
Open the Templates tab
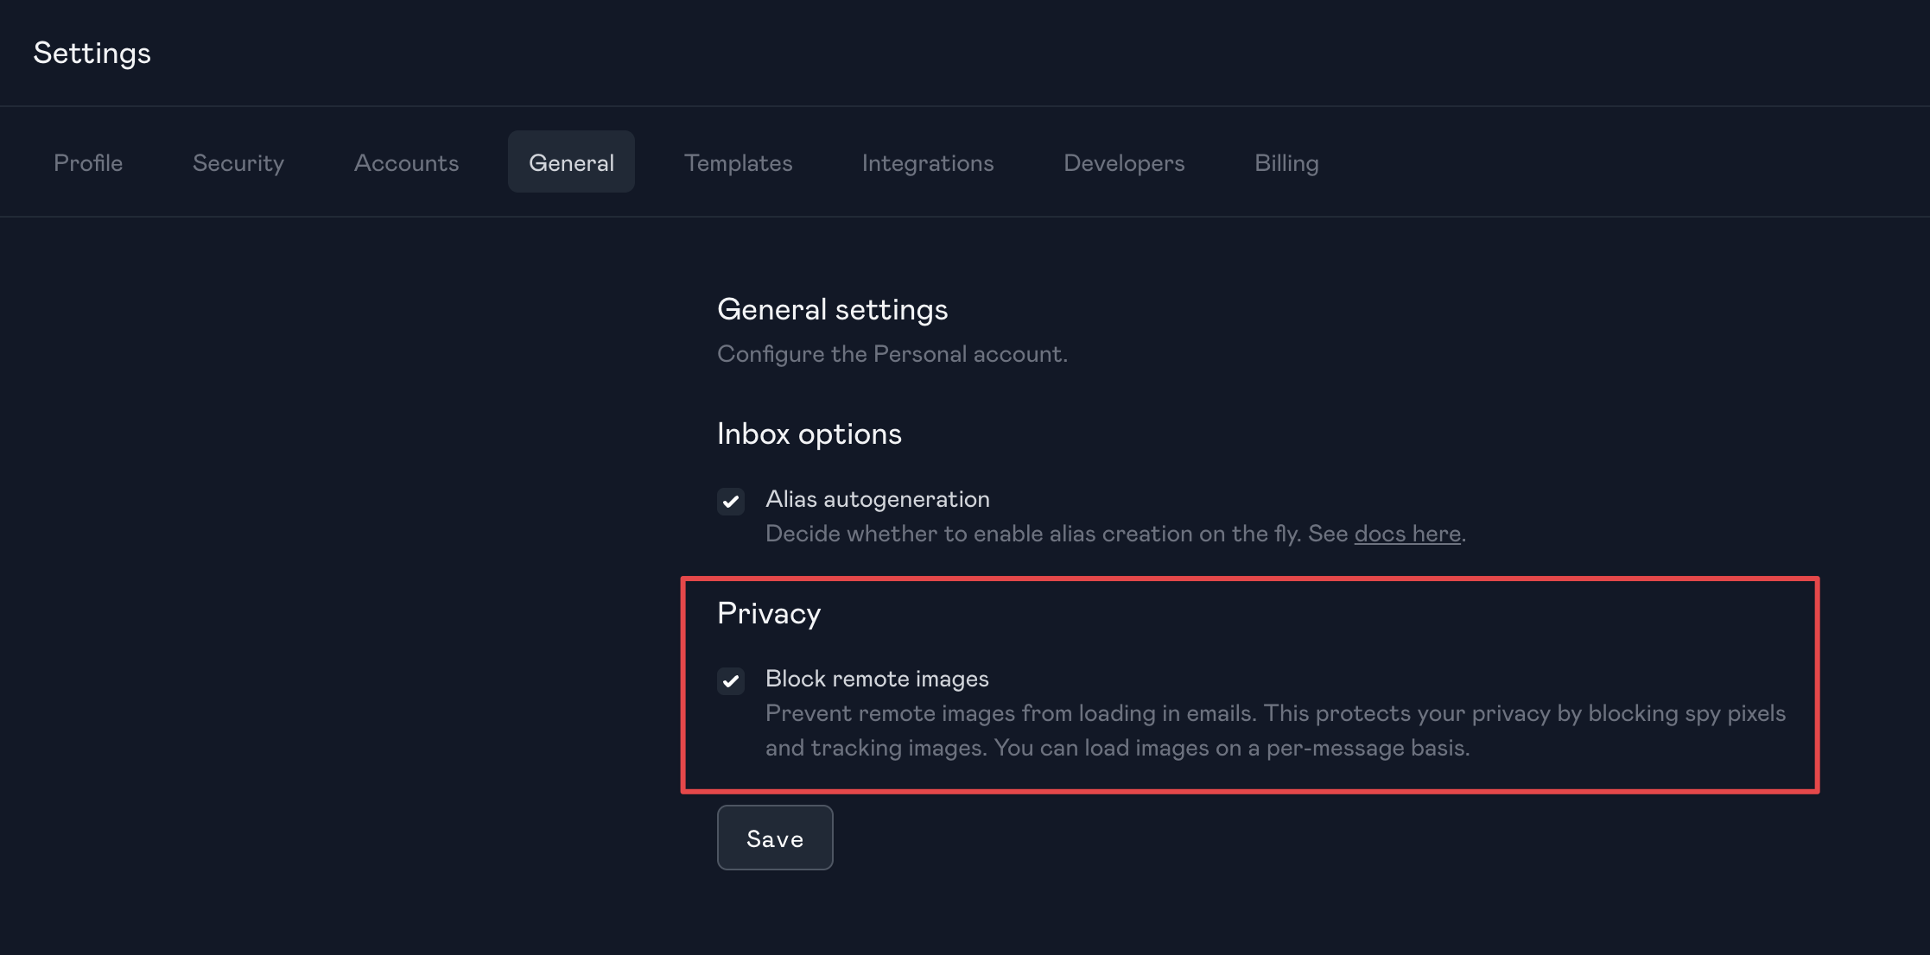[x=738, y=162]
